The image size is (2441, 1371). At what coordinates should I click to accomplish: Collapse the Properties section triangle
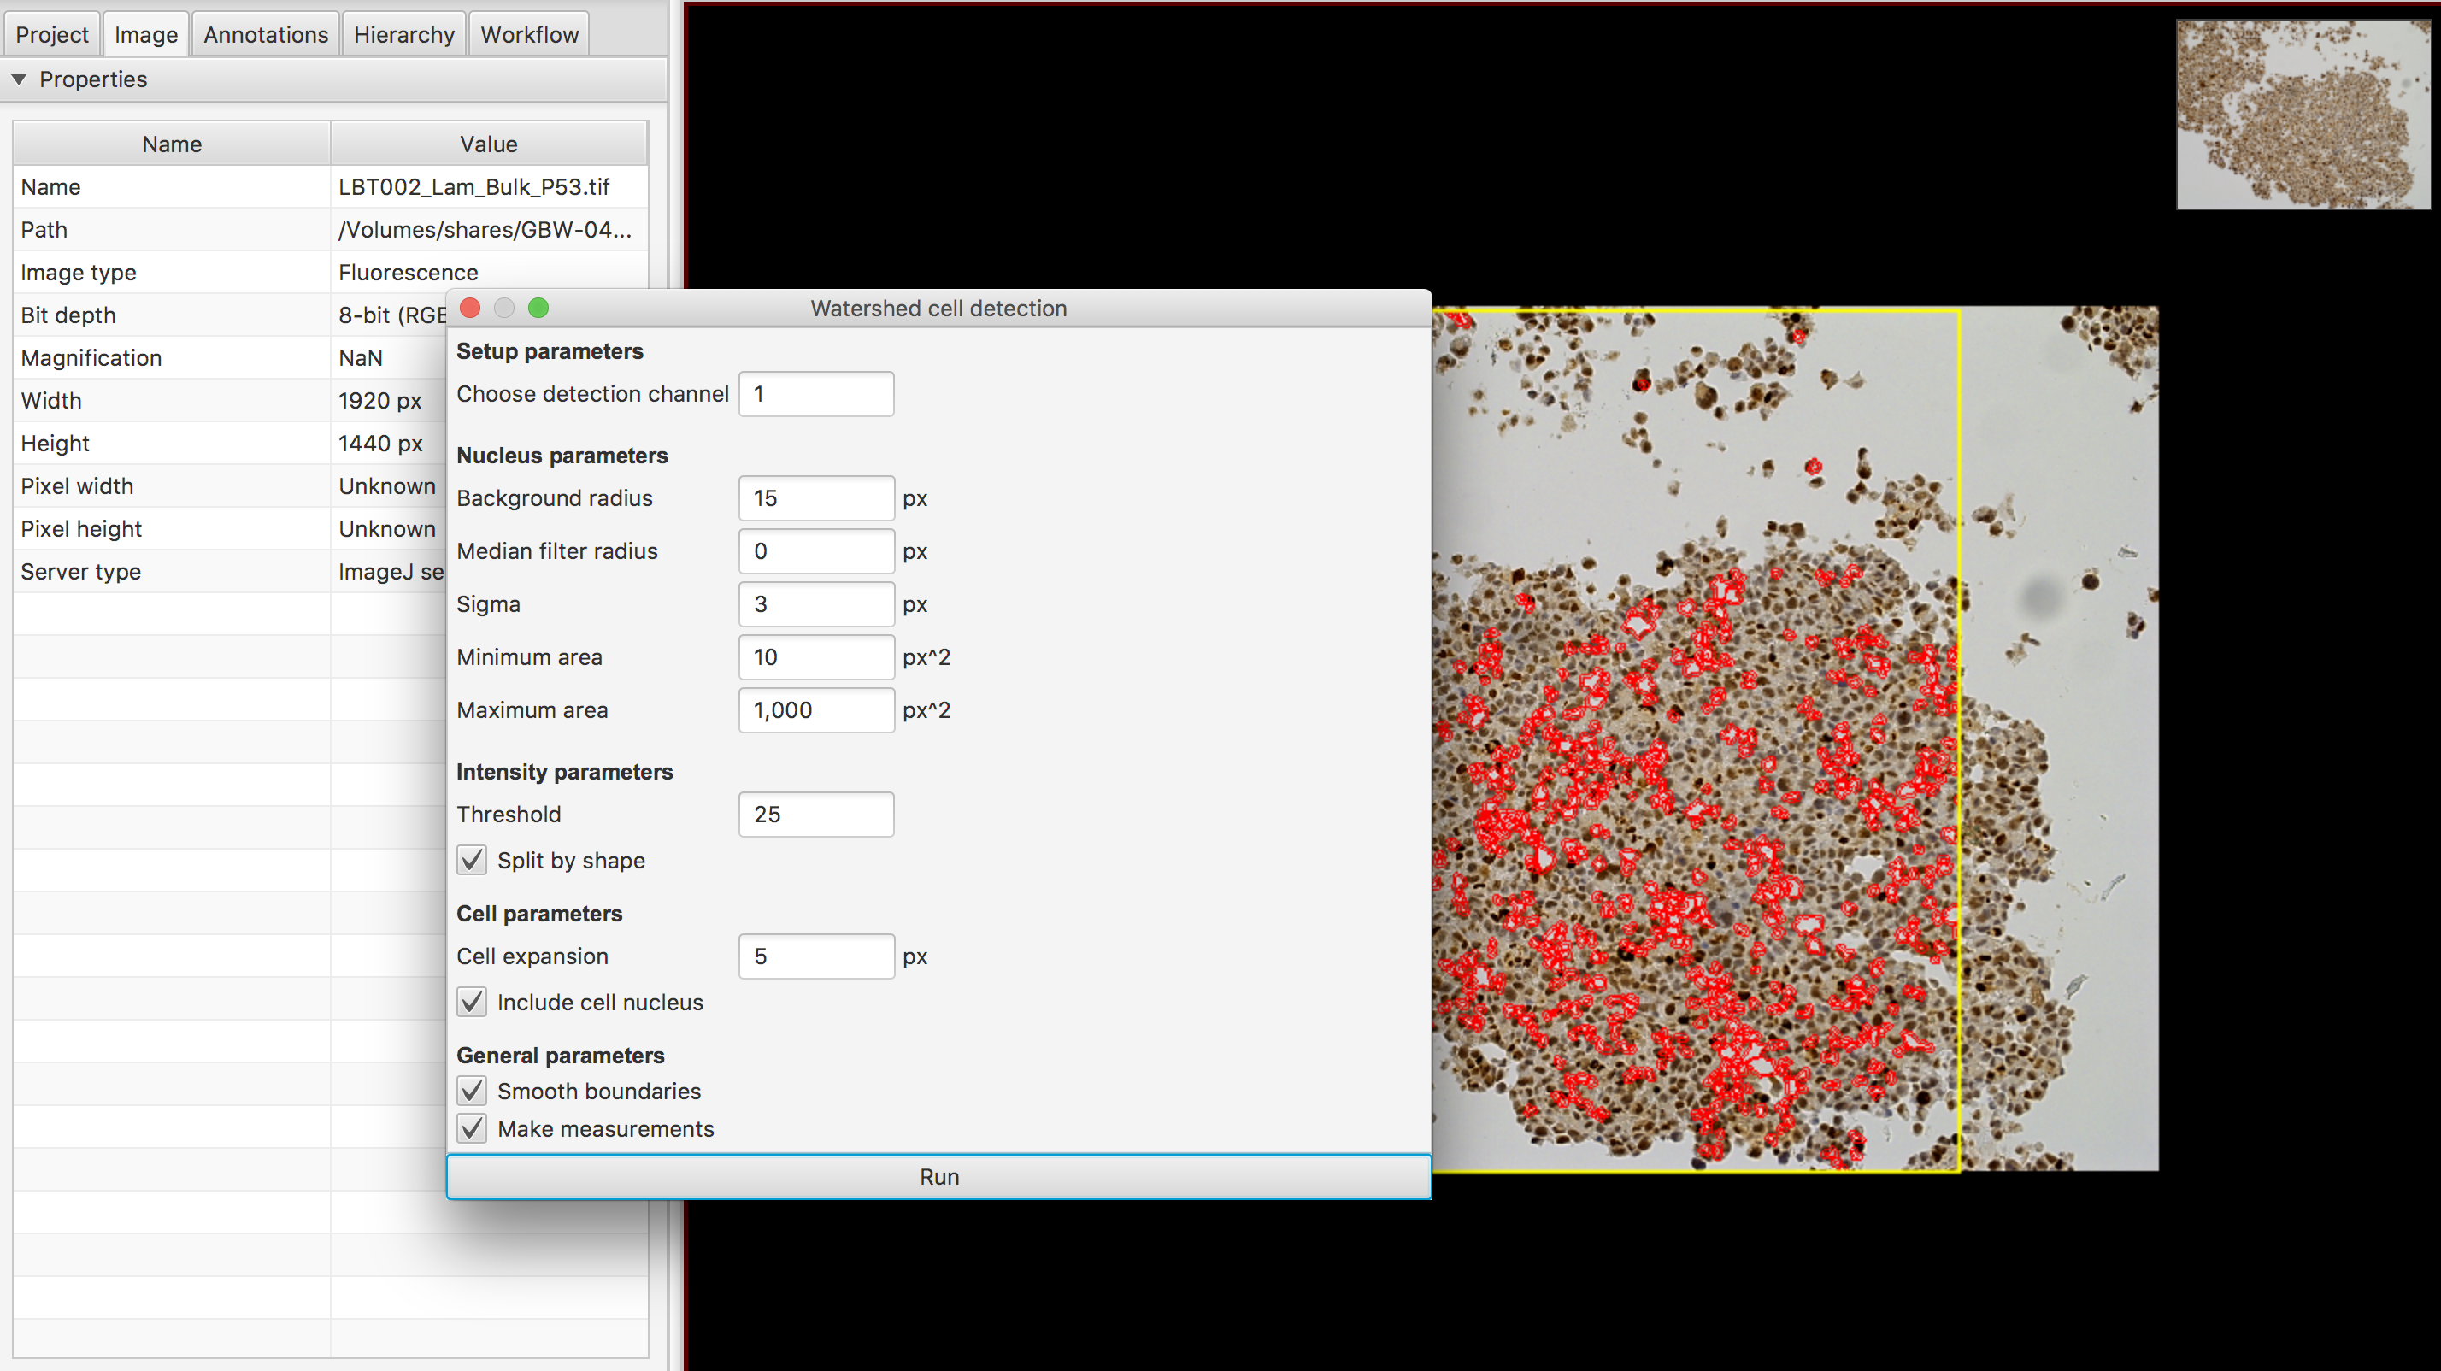pos(19,79)
